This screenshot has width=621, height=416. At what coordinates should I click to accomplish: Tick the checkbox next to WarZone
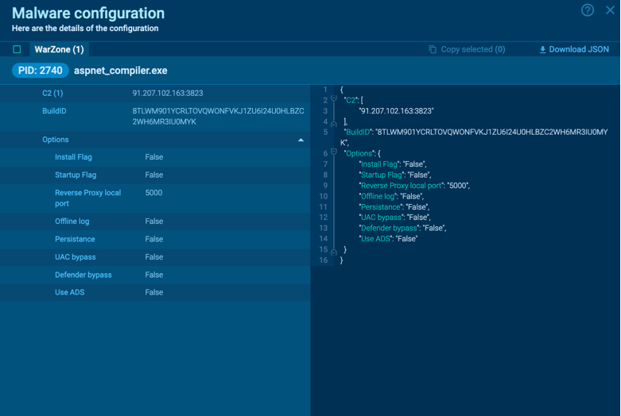click(17, 49)
